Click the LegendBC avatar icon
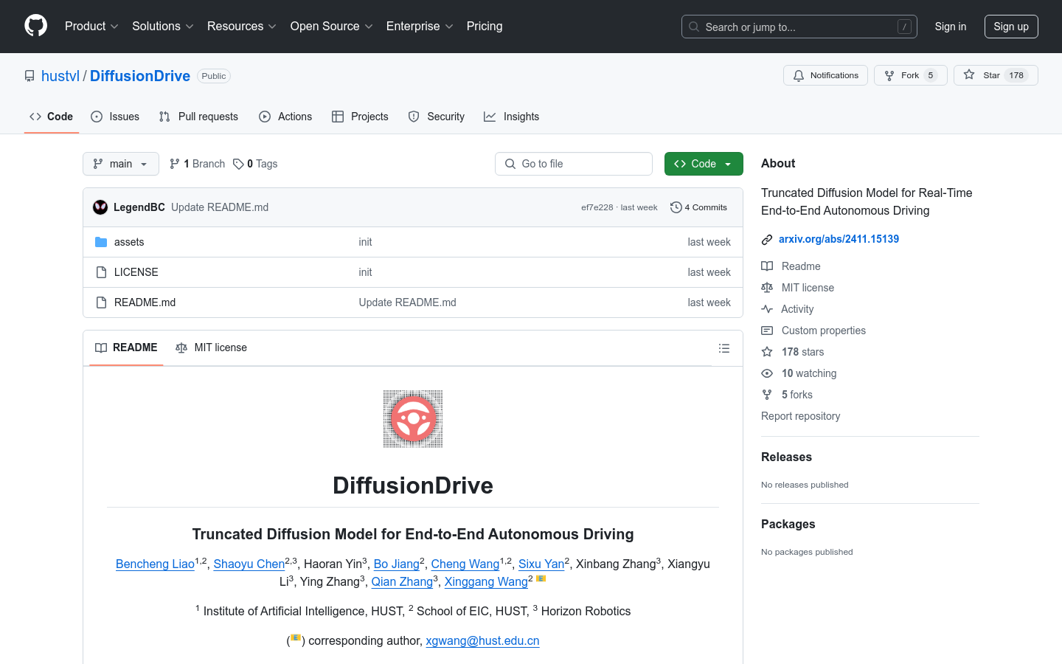The image size is (1062, 664). [x=100, y=207]
